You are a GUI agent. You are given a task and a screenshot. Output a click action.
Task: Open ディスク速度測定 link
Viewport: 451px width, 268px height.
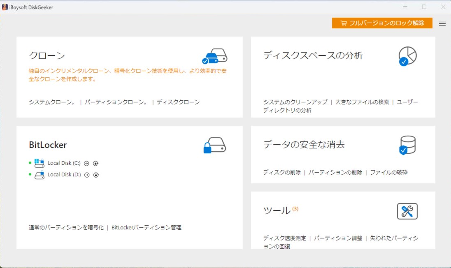point(284,238)
